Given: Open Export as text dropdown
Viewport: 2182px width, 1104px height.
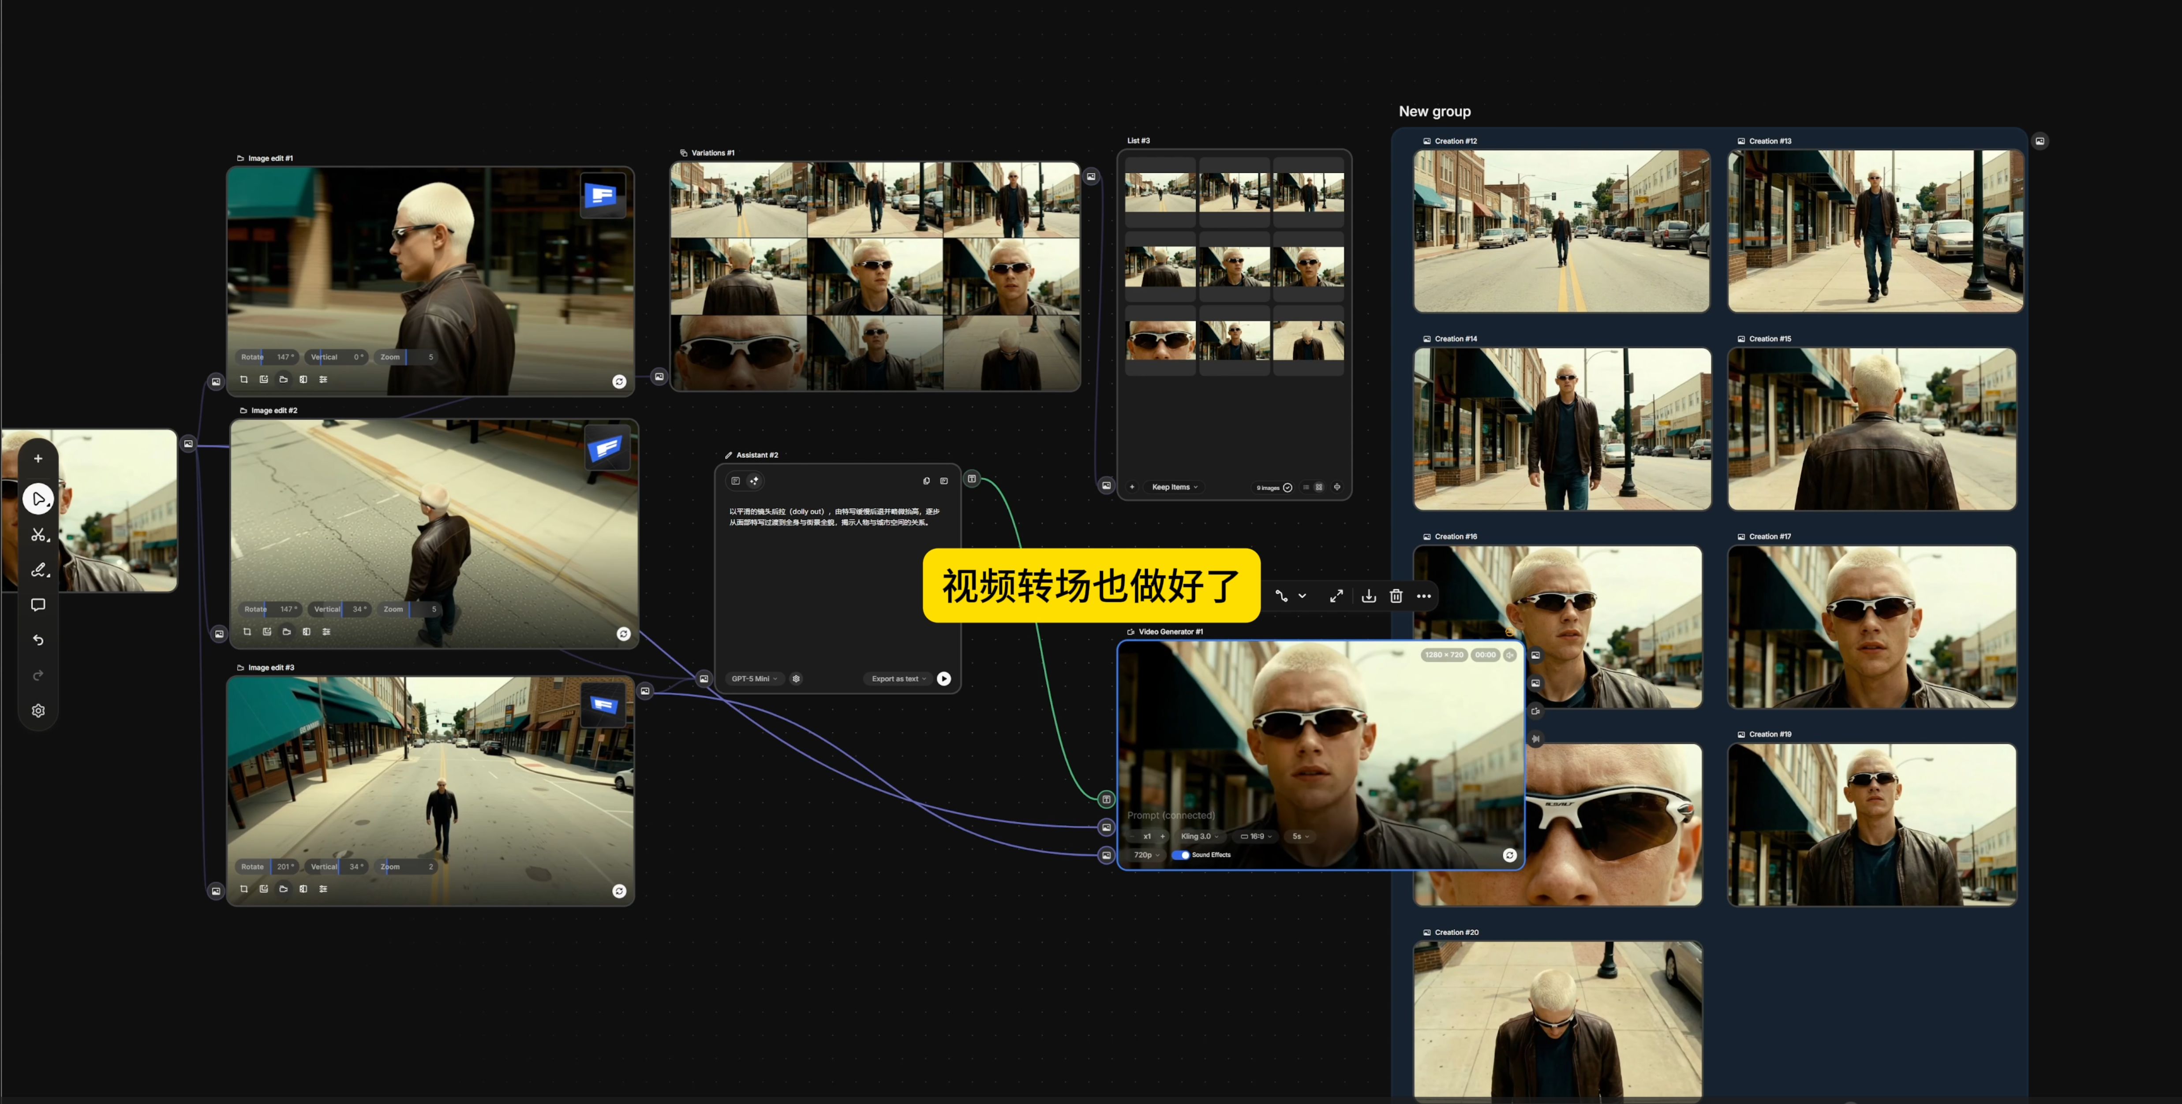Looking at the screenshot, I should point(898,679).
